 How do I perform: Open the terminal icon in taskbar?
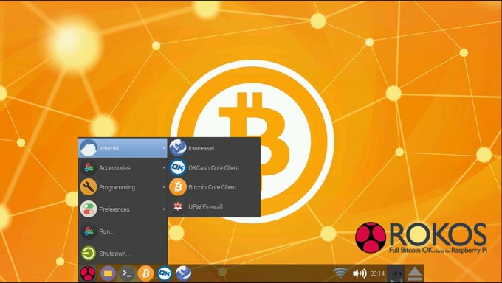click(127, 273)
